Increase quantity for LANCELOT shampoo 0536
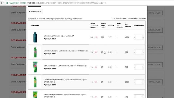Viewport: 174px width, 98px height. click(x=143, y=37)
